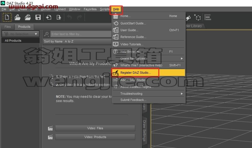Open Help Browser menu entry
The image size is (252, 148).
pyautogui.click(x=149, y=52)
